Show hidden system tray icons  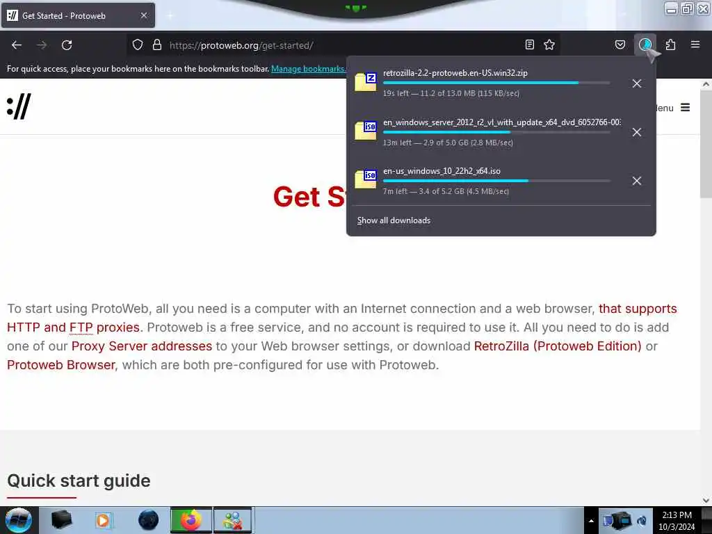[x=591, y=521]
